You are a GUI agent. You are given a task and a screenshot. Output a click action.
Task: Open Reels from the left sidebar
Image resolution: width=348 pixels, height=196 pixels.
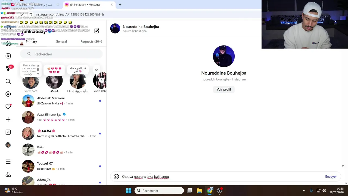[8, 56]
